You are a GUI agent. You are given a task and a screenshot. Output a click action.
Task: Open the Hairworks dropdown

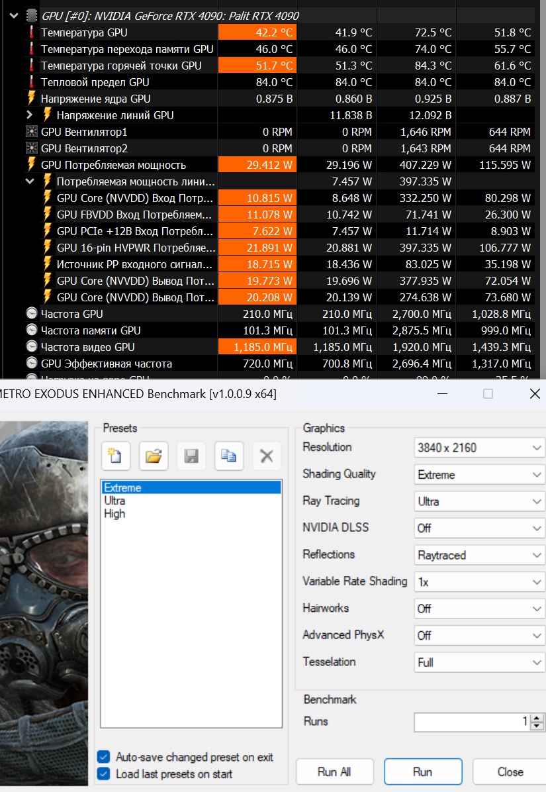click(x=479, y=609)
